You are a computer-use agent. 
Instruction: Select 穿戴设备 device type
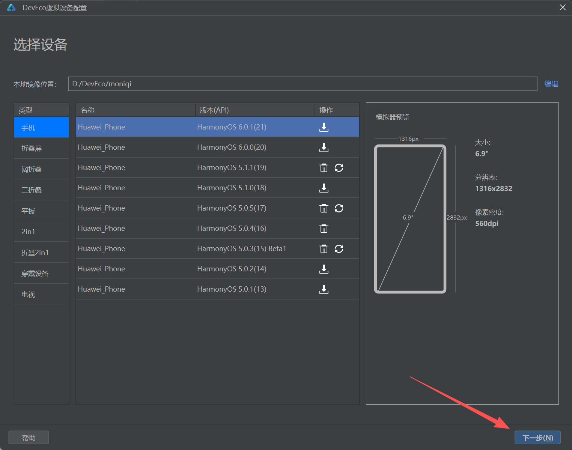point(41,273)
